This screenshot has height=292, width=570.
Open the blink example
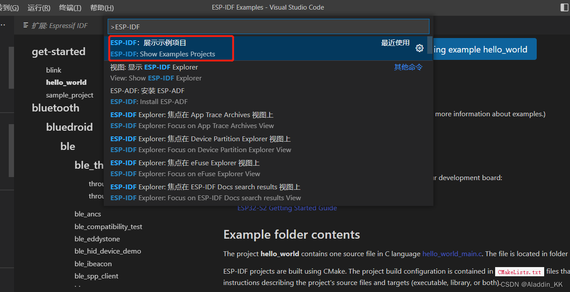[x=54, y=70]
